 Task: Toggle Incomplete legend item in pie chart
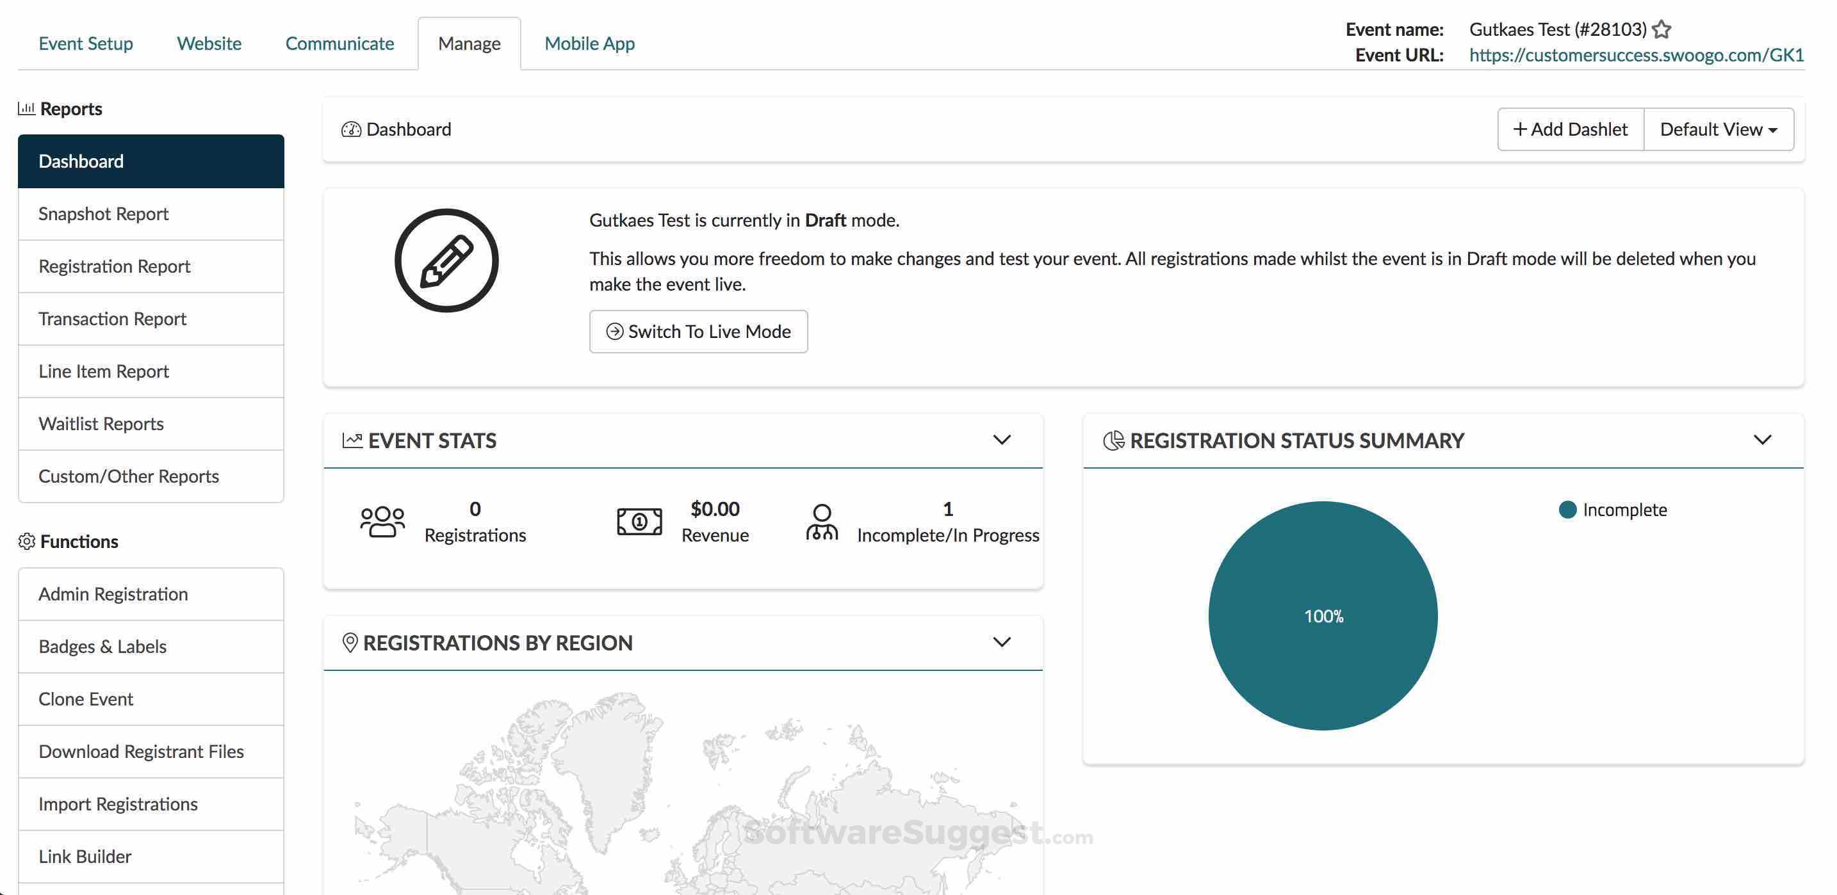click(1613, 510)
